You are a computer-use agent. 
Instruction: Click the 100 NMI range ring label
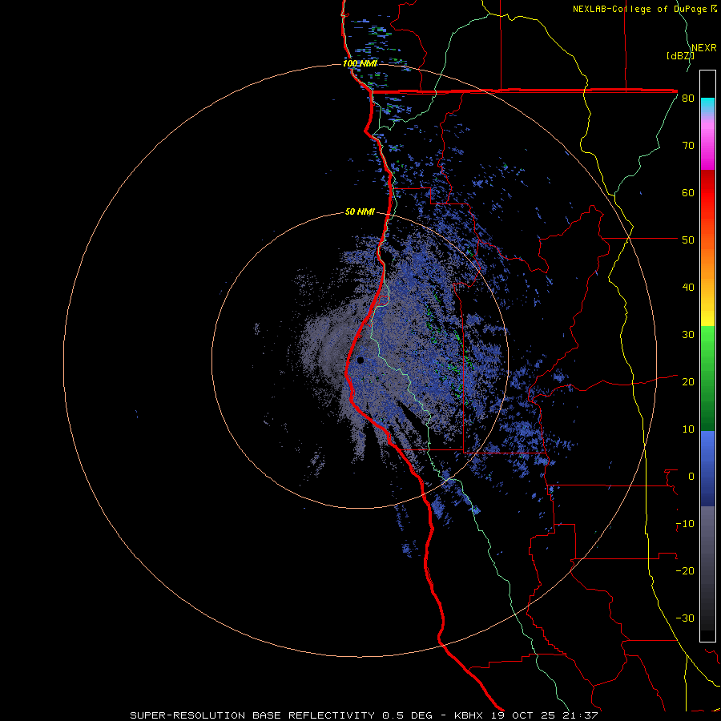360,63
